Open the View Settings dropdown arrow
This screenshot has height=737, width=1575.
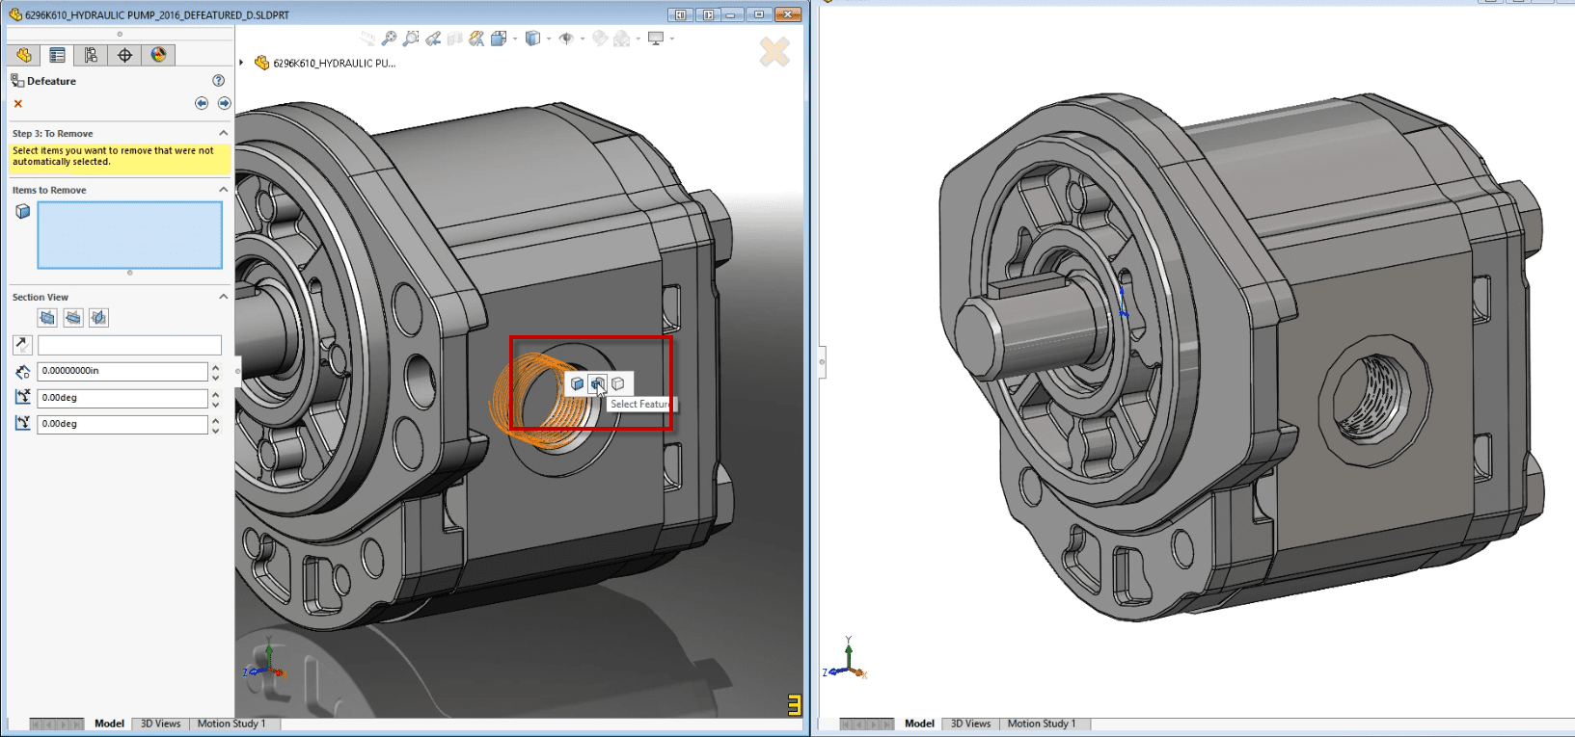point(671,39)
